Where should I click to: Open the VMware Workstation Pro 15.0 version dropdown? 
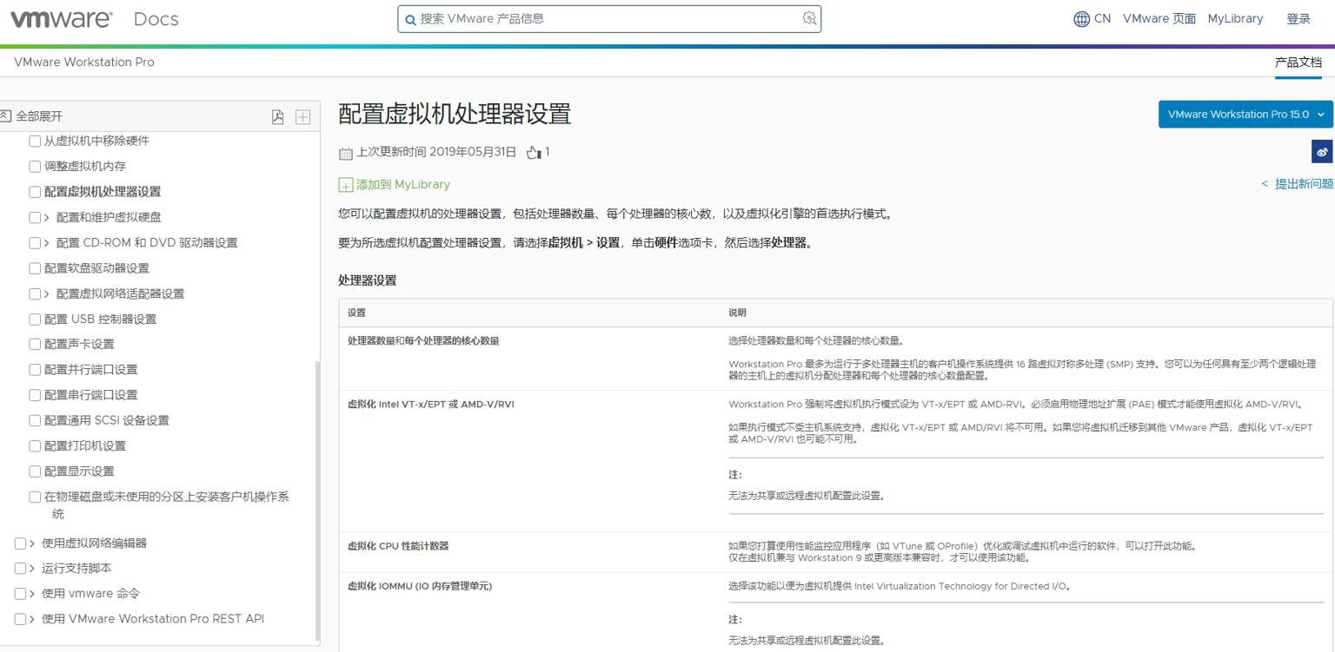point(1245,115)
